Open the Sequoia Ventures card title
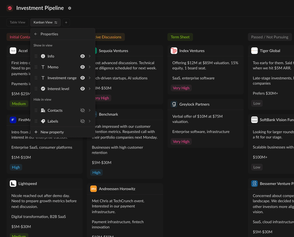 click(114, 51)
